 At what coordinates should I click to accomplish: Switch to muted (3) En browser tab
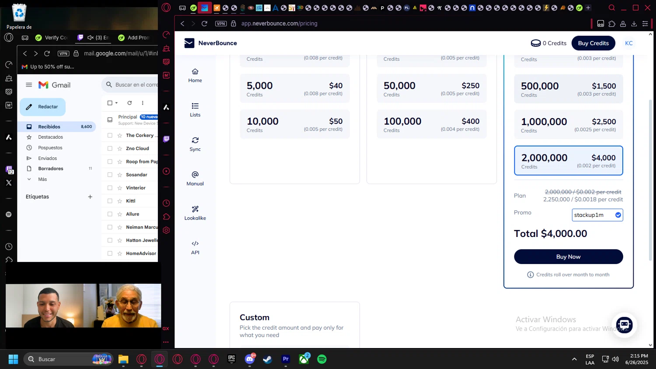click(93, 38)
